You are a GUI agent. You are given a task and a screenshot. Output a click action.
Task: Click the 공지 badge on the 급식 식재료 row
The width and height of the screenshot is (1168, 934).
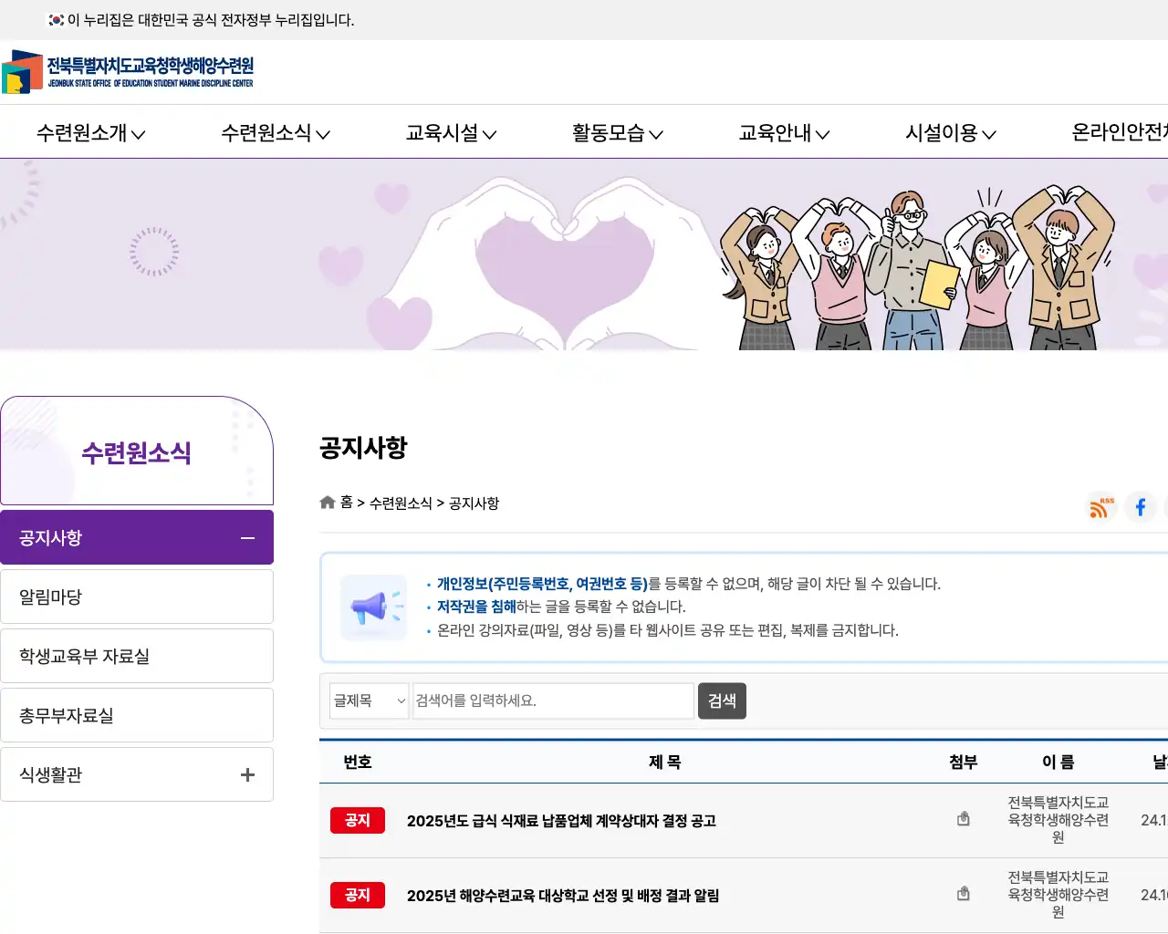coord(358,820)
